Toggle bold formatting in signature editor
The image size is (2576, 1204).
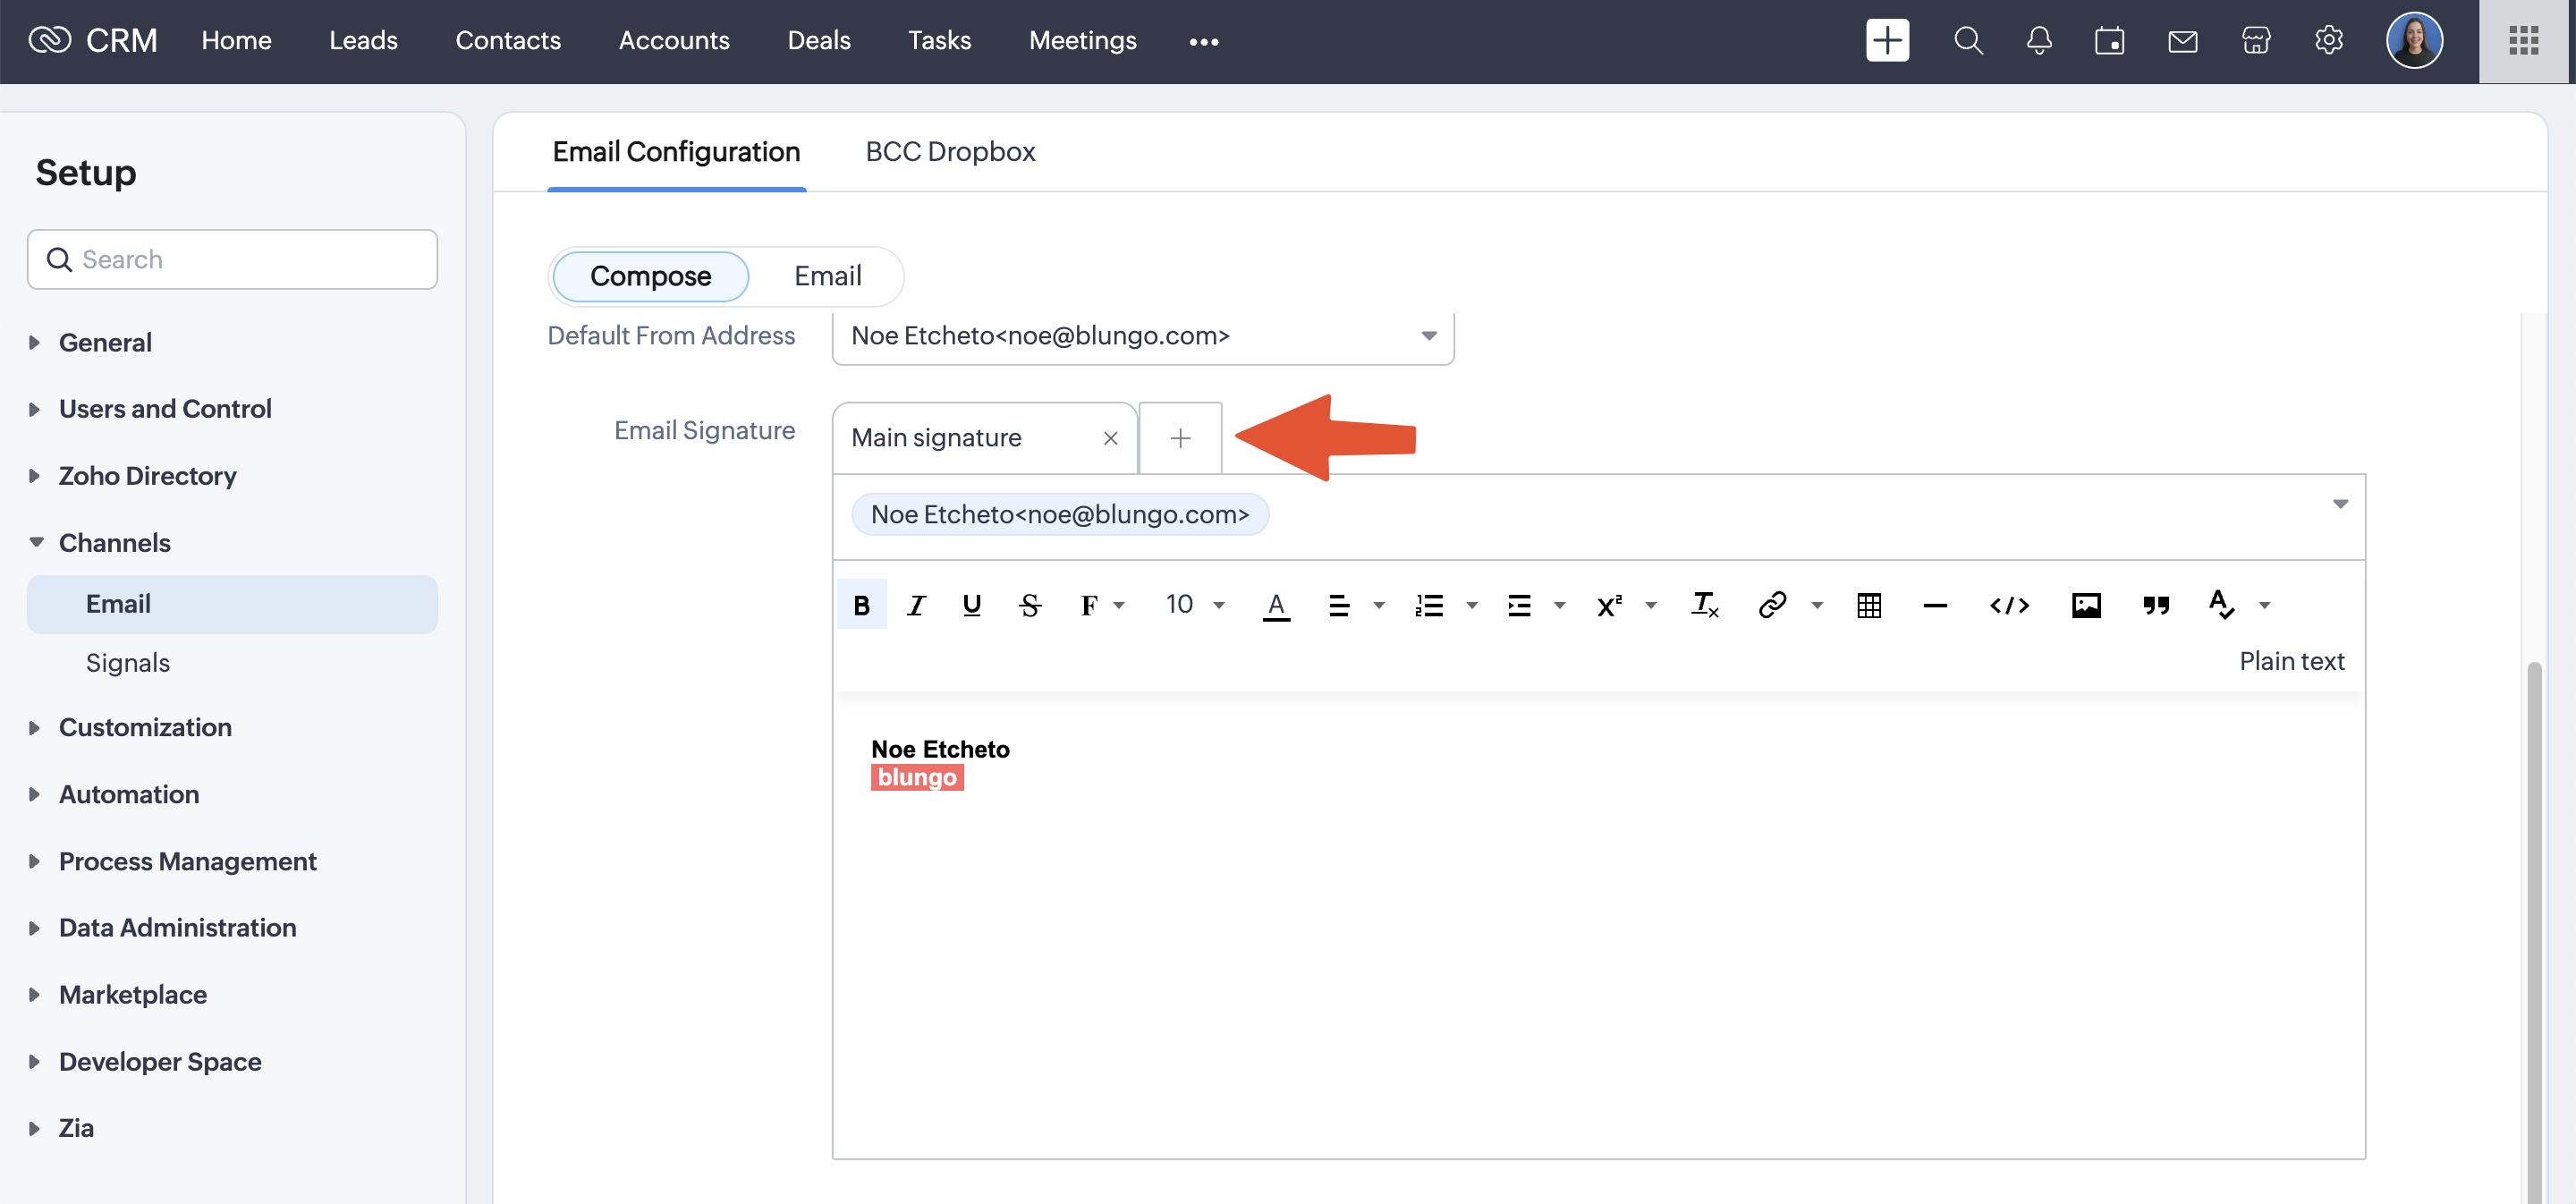coord(861,605)
